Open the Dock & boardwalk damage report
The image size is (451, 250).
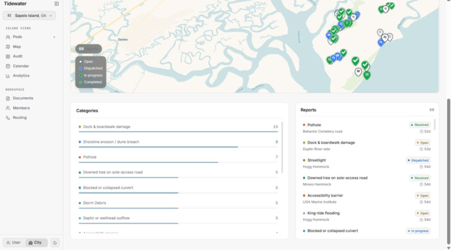367,146
